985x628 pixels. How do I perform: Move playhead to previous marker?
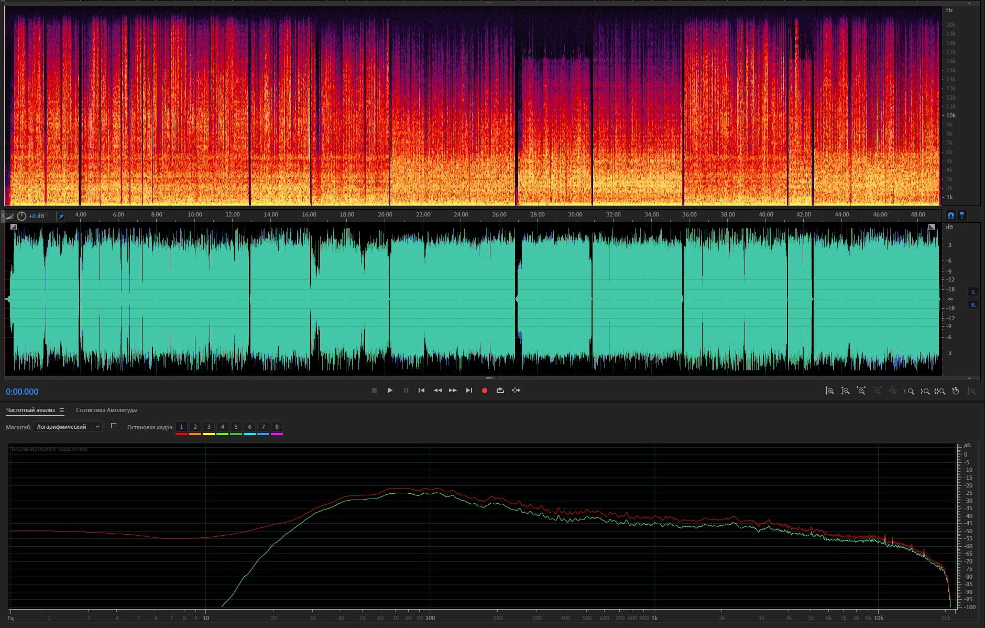421,391
